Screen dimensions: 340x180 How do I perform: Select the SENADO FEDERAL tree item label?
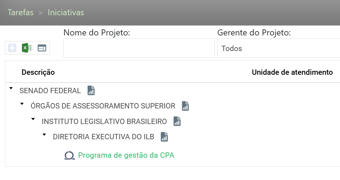click(50, 90)
